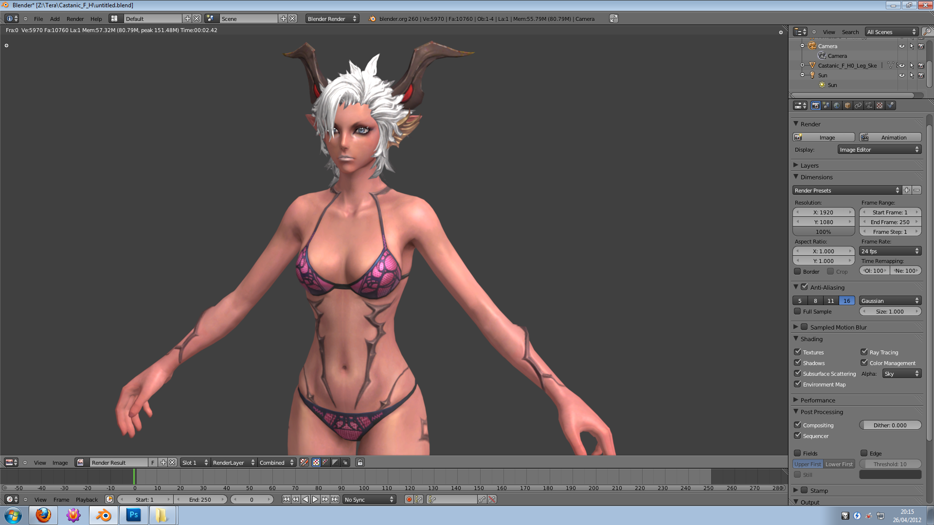Disable the Ray Tracing checkbox
This screenshot has width=934, height=525.
(864, 352)
